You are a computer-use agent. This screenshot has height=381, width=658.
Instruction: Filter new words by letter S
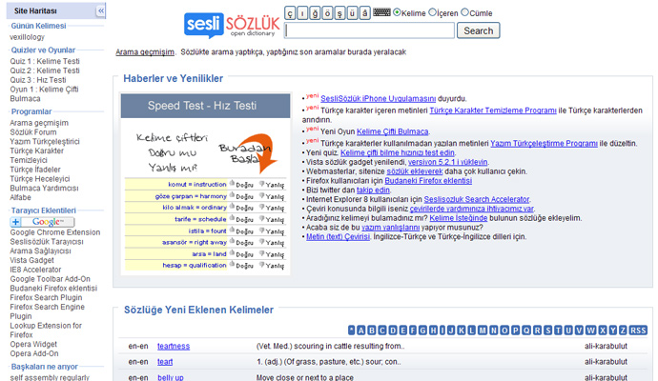(547, 331)
